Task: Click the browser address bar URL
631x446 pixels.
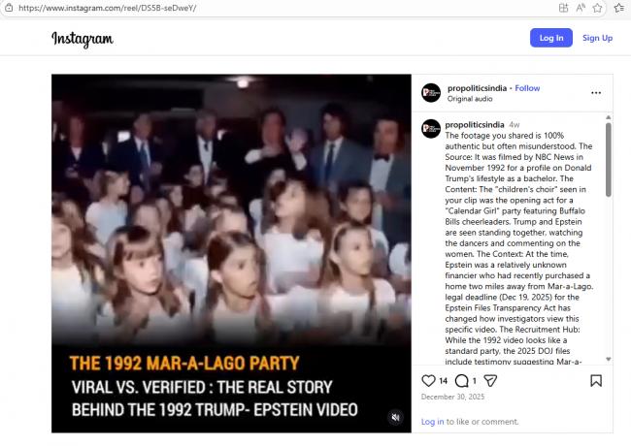Action: pos(108,8)
